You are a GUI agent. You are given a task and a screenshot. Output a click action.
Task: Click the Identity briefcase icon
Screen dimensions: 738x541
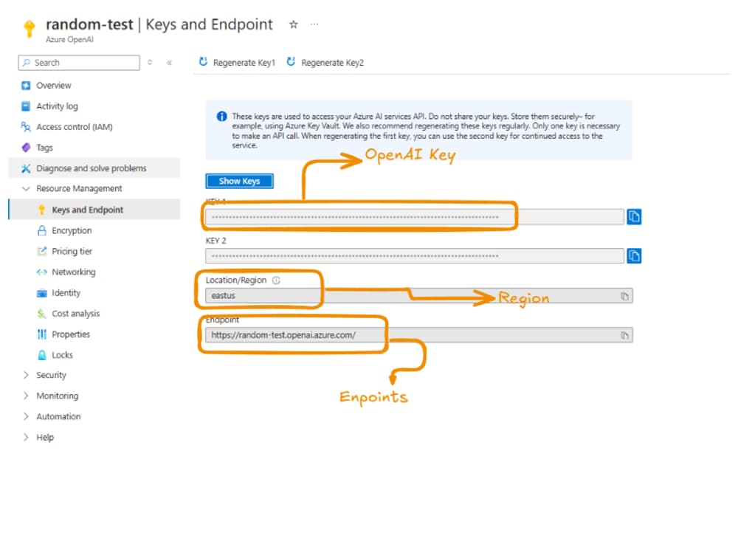tap(42, 293)
